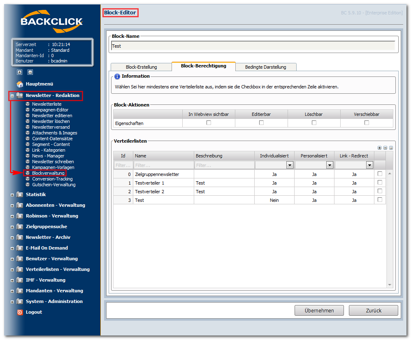Check the Testverteiler 1 row checkbox
This screenshot has height=340, width=411.
click(380, 182)
